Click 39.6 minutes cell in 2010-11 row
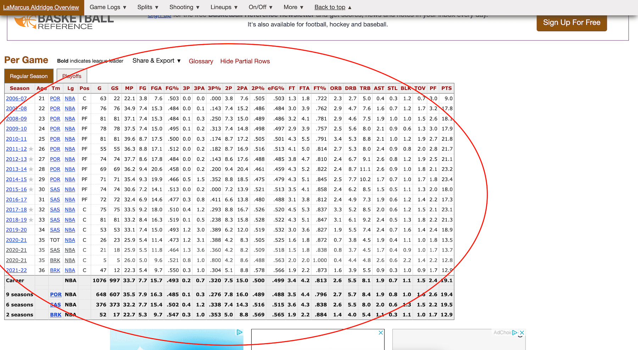The height and width of the screenshot is (350, 638). pos(129,139)
